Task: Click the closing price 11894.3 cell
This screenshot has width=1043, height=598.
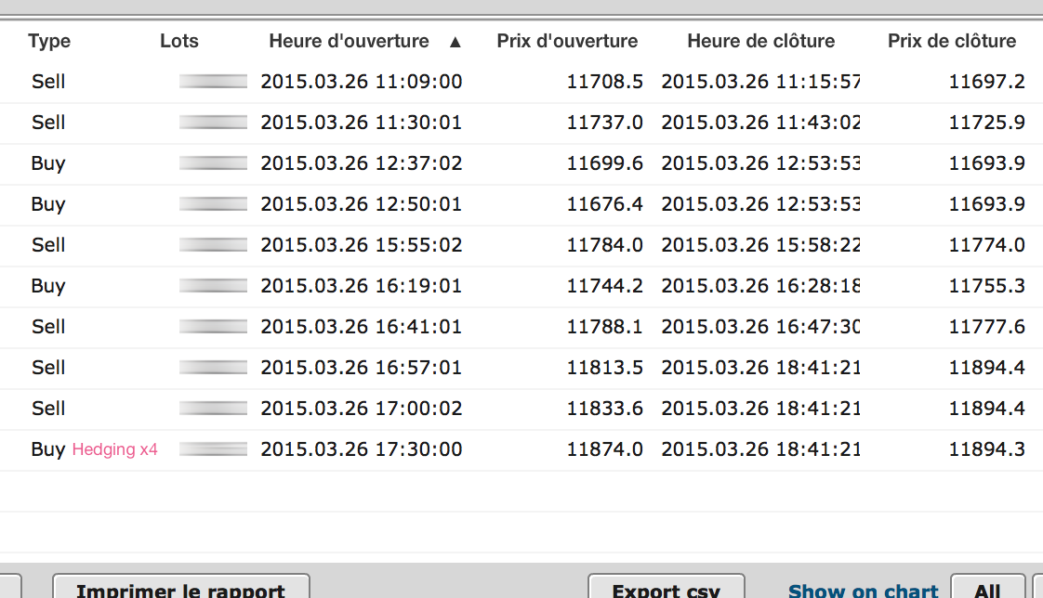Action: tap(986, 449)
